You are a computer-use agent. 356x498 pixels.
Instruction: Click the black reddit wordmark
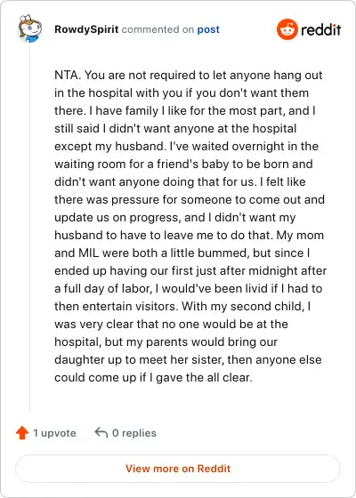320,30
